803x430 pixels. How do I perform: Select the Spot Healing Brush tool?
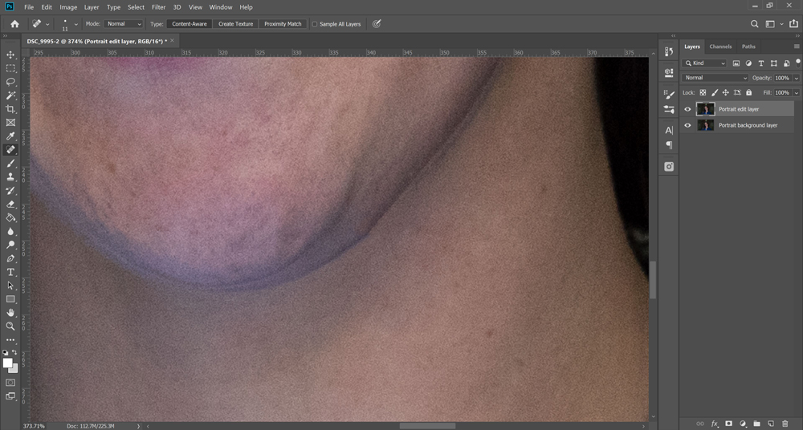[10, 149]
